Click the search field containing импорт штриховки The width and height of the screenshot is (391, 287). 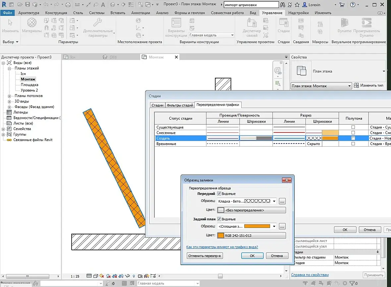coord(251,5)
